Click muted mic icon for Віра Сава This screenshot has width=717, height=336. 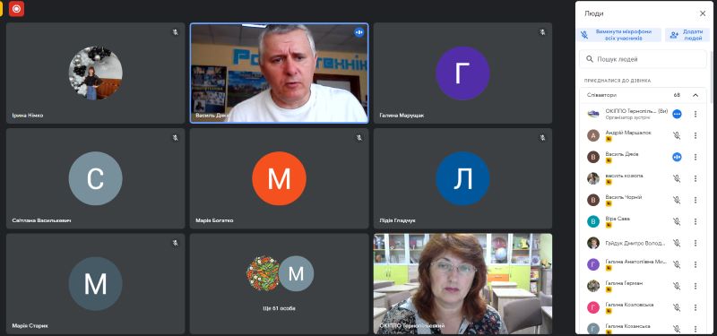coord(677,221)
